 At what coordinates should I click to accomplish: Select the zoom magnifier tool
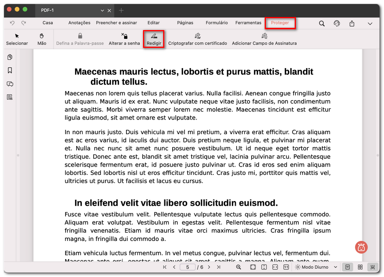(x=238, y=267)
